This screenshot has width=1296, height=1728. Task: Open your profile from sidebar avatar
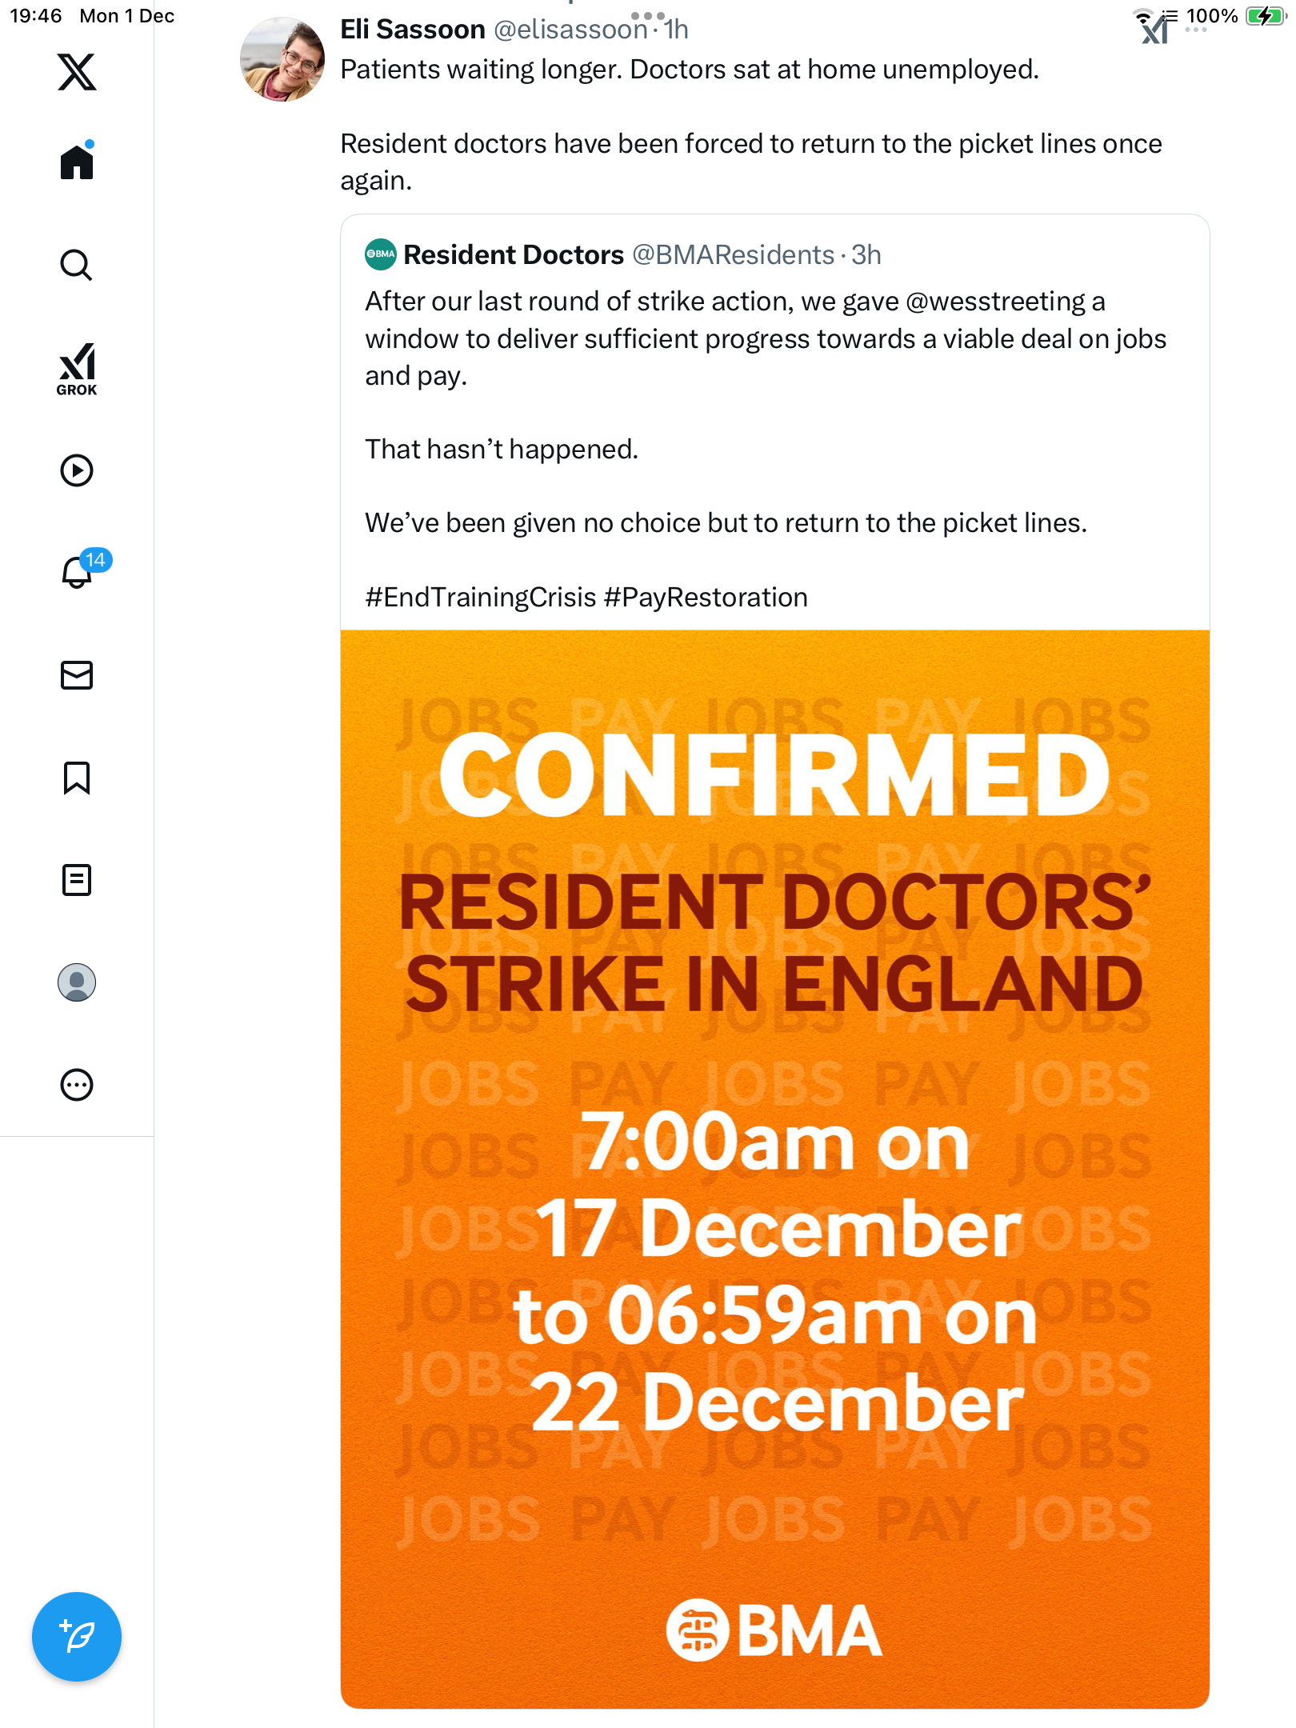point(77,982)
